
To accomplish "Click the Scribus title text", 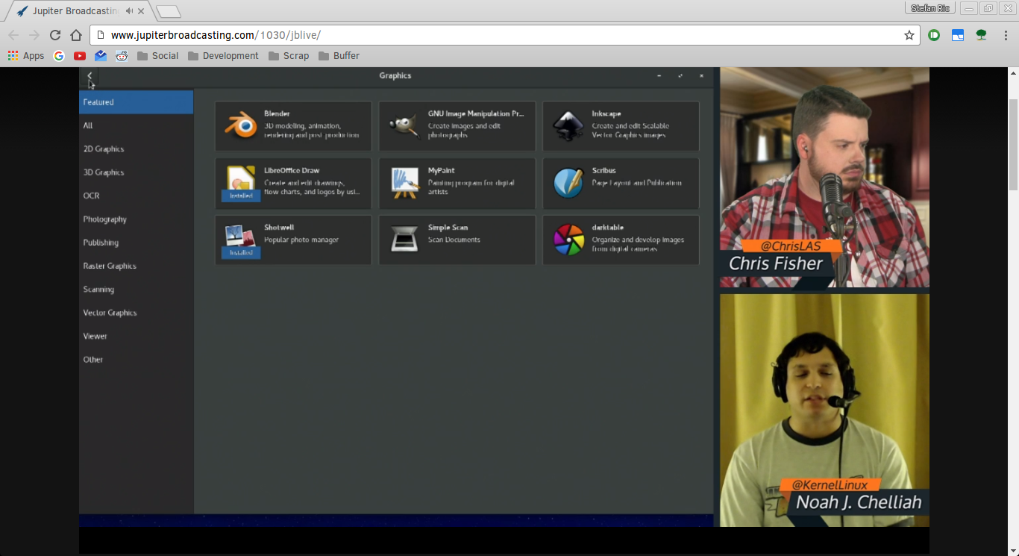I will 604,171.
